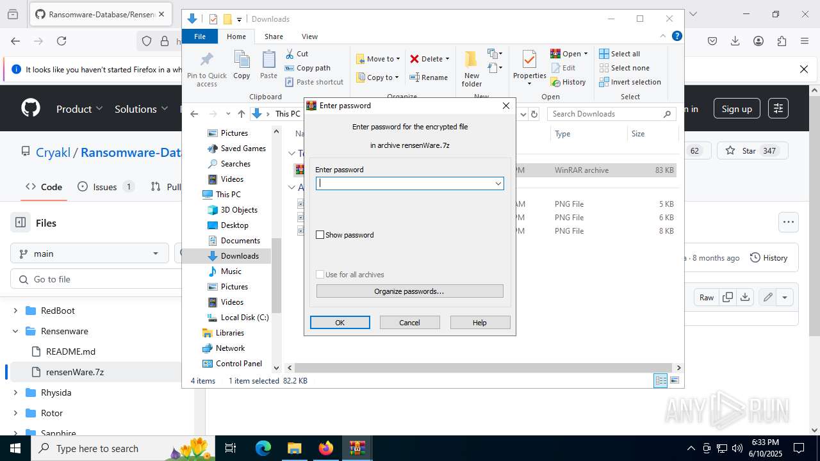Expand the Rhysida folder in GitHub tree

[x=15, y=392]
